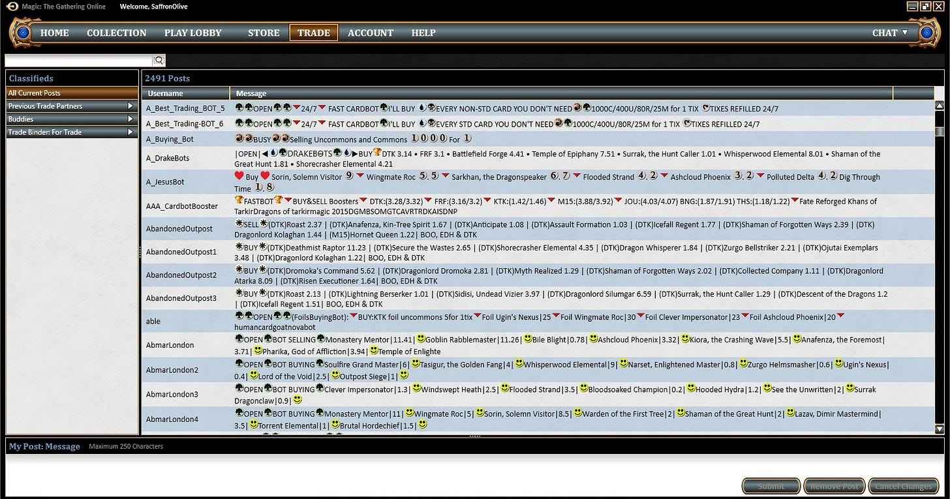Click water drop icon in A_Best_Trading-BOT_6 message
950x499 pixels.
pyautogui.click(x=421, y=123)
